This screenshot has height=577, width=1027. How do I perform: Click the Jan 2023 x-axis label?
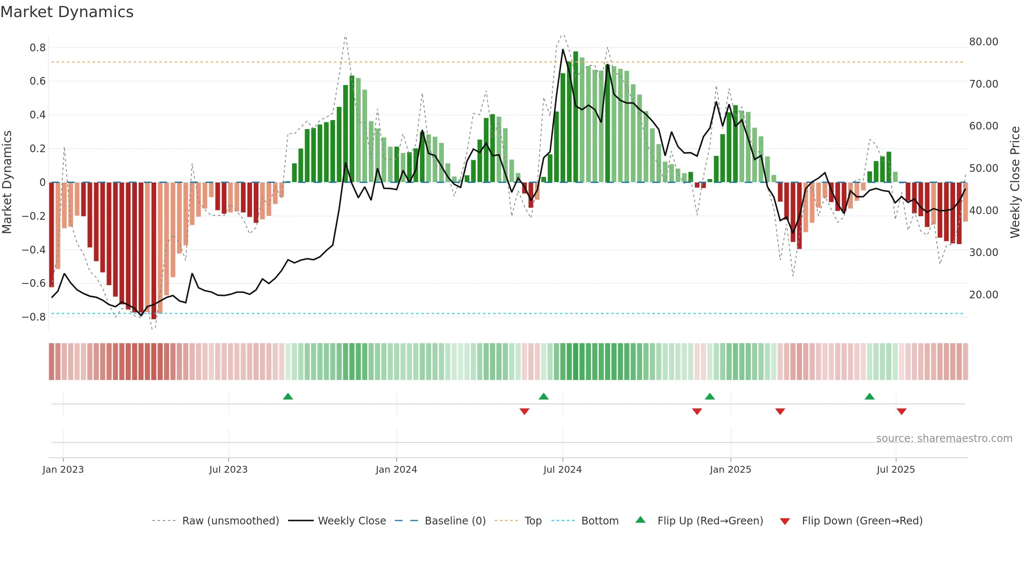[63, 469]
